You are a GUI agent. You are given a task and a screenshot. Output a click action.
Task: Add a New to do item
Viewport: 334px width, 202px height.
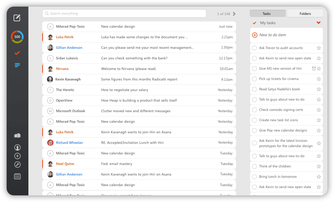point(272,35)
